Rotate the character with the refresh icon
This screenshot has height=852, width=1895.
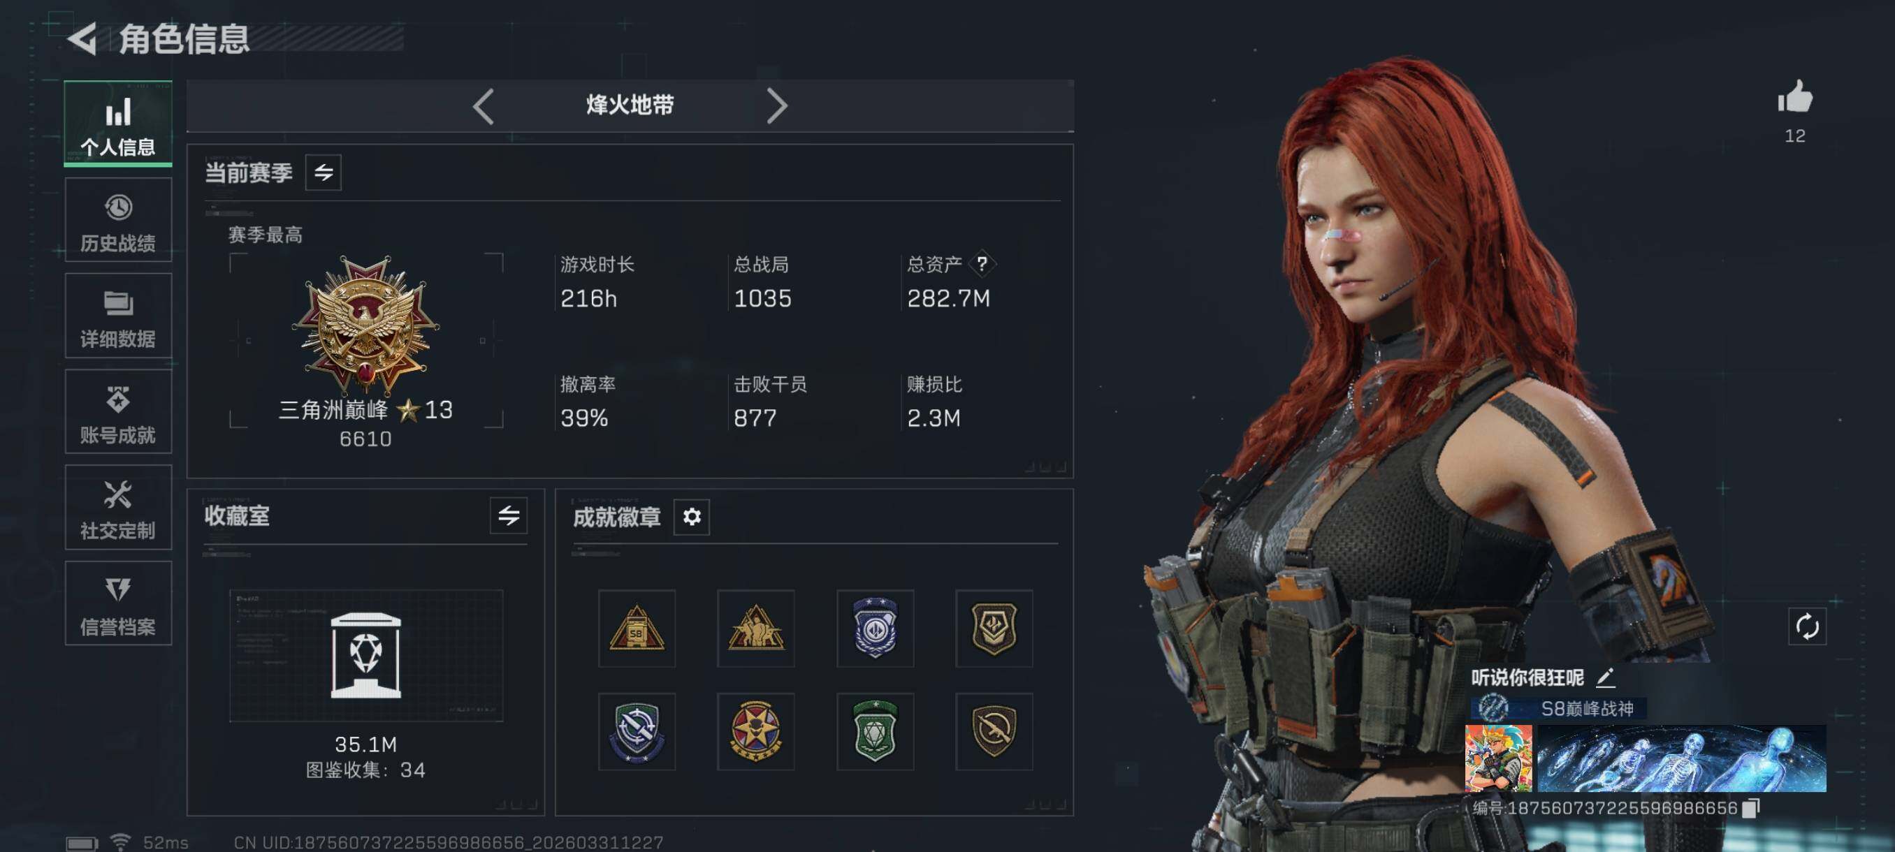1807,626
